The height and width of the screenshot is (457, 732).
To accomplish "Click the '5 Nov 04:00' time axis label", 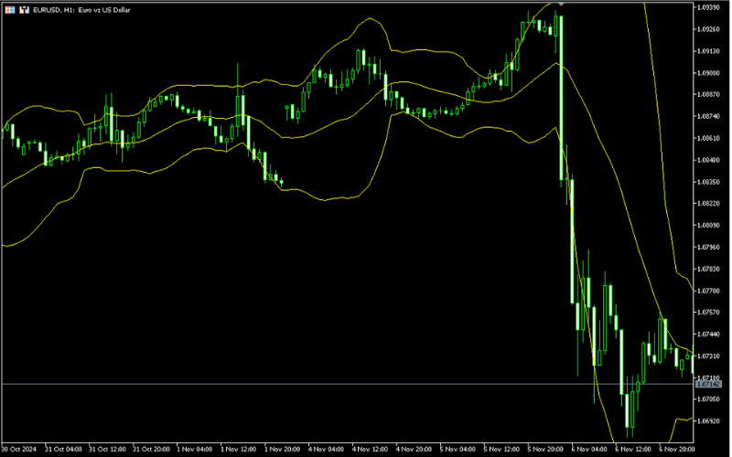I will pyautogui.click(x=458, y=450).
